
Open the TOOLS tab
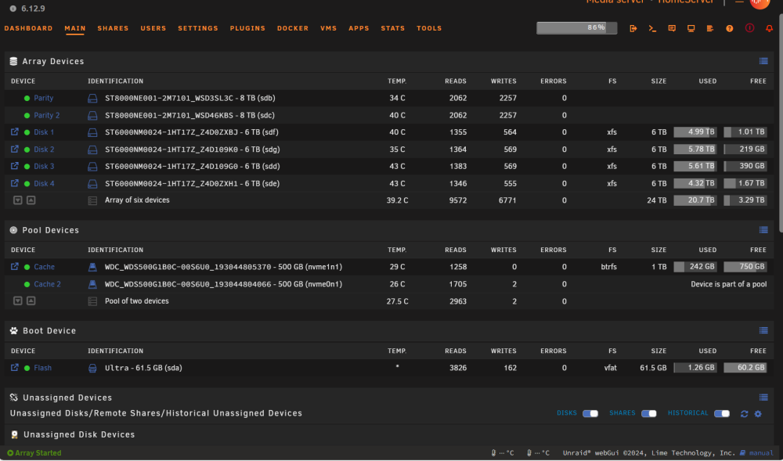pyautogui.click(x=429, y=28)
